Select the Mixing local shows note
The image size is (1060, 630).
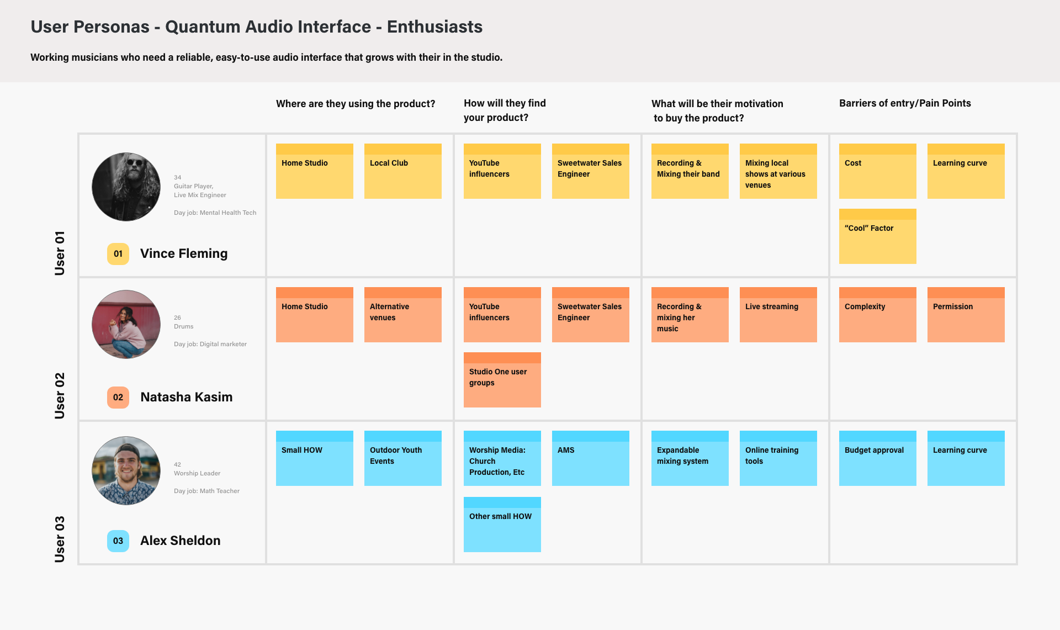(778, 171)
